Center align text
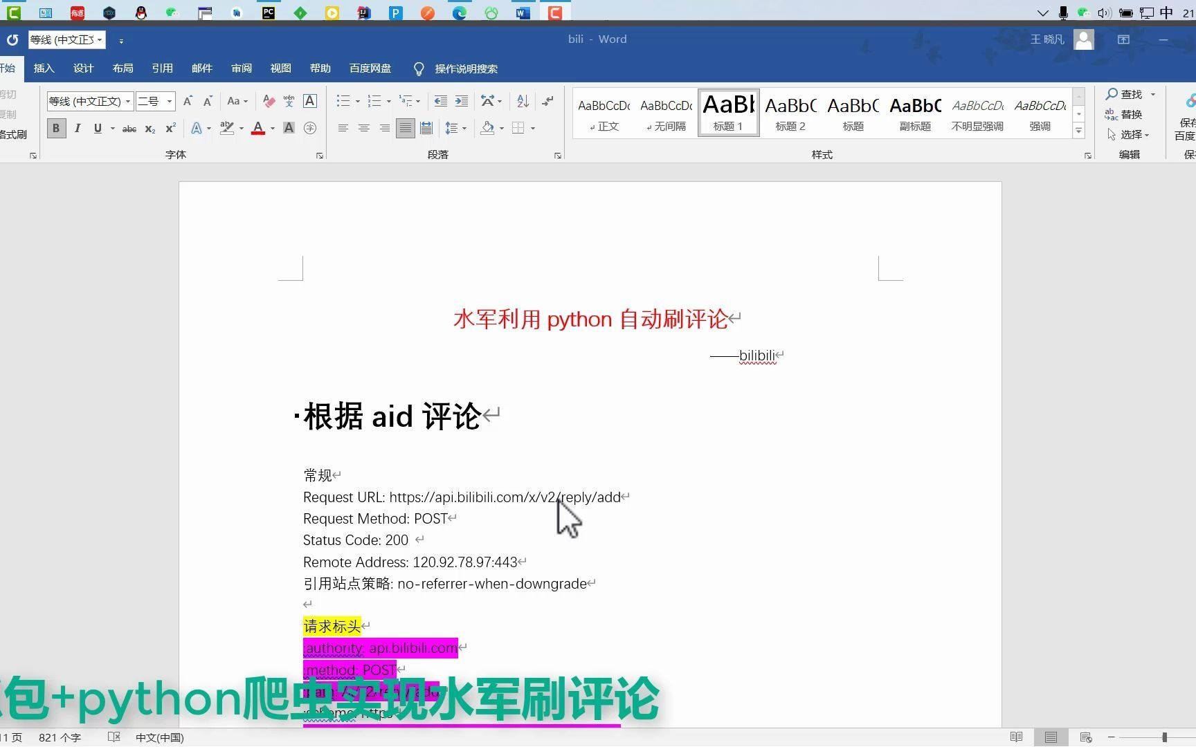The width and height of the screenshot is (1196, 747). (x=363, y=128)
